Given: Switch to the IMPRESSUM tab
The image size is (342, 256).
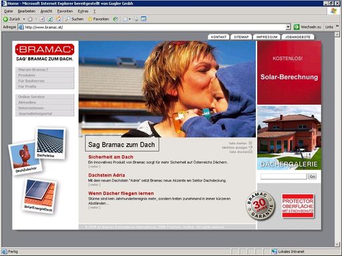Looking at the screenshot, I should pyautogui.click(x=267, y=37).
